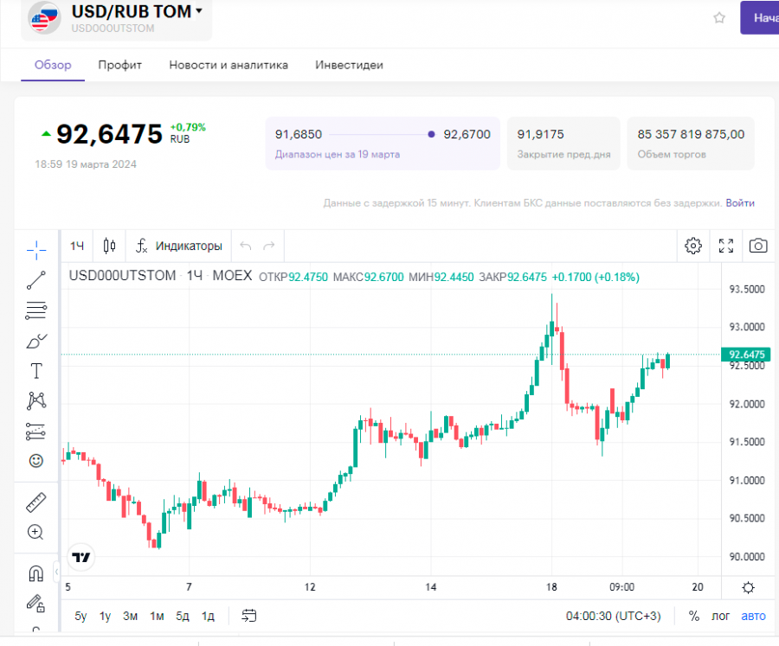Expand USD/RUB TOM instrument dropdown

click(x=200, y=11)
